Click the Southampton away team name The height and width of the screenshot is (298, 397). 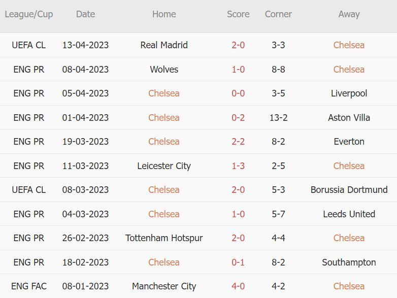(349, 262)
